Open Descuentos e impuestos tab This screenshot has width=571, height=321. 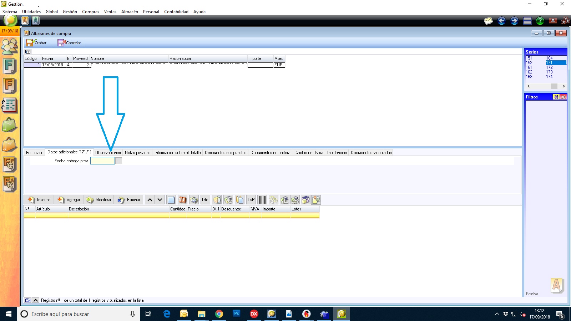pos(226,153)
